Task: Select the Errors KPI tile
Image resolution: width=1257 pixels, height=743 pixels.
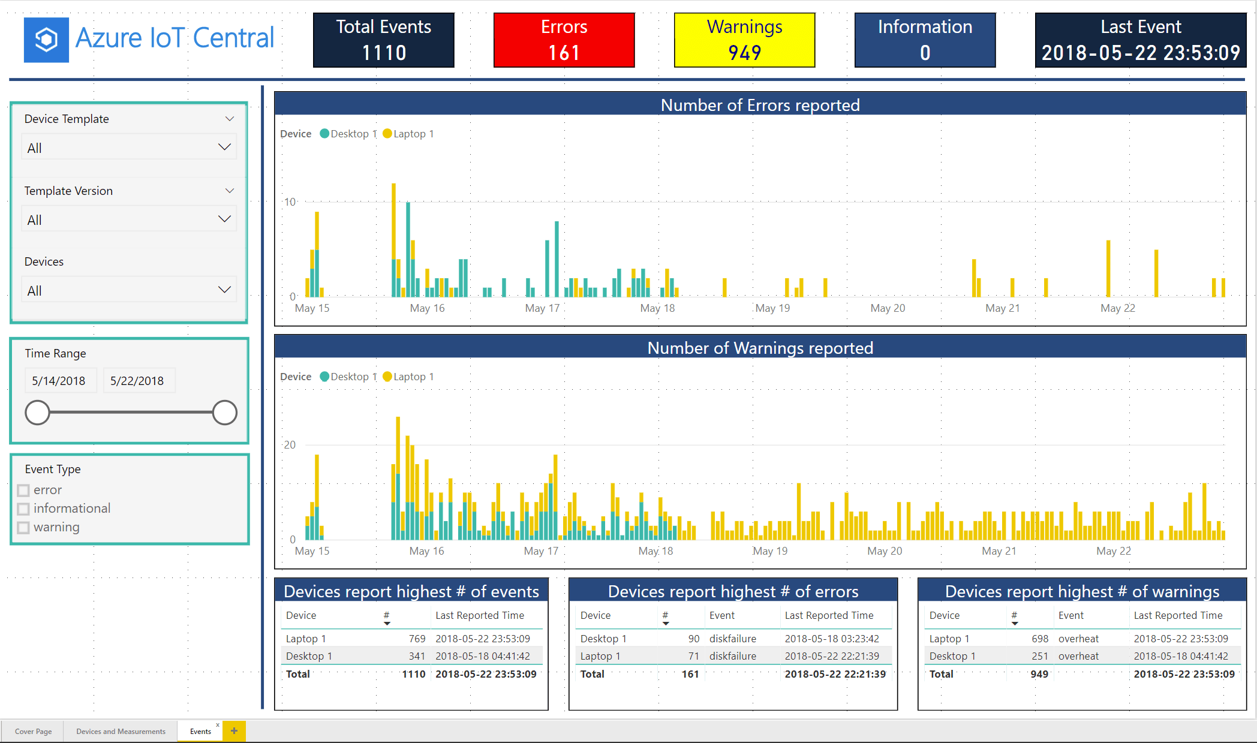Action: pos(564,40)
